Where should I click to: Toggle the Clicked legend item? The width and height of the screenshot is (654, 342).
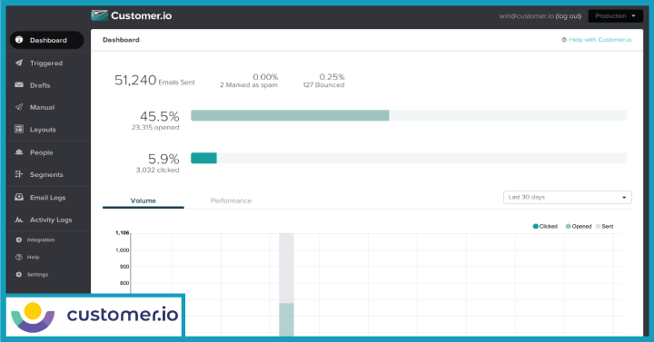[x=545, y=226]
